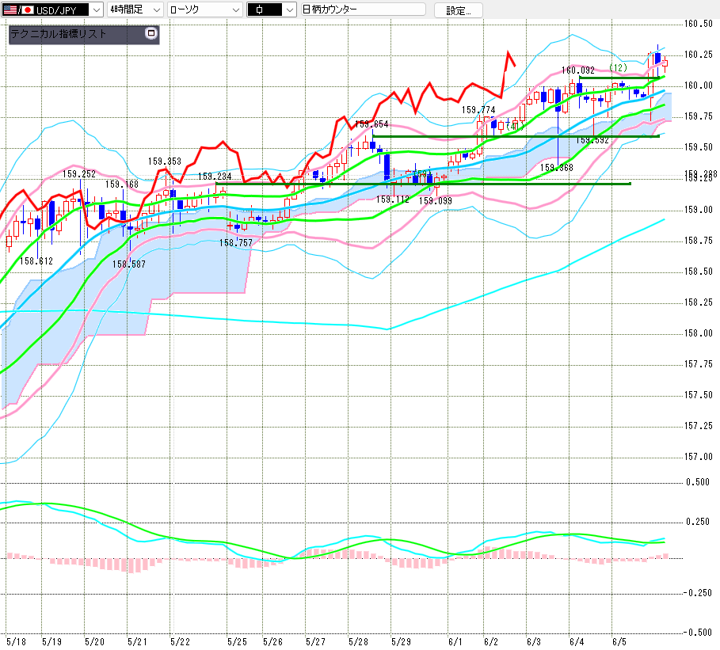Click the テクニカル指標リスト panel title
This screenshot has height=650, width=720.
59,34
